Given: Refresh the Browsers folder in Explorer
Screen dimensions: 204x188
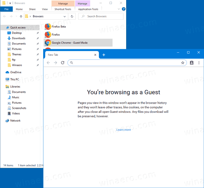Looking at the screenshot, I should point(72,16).
